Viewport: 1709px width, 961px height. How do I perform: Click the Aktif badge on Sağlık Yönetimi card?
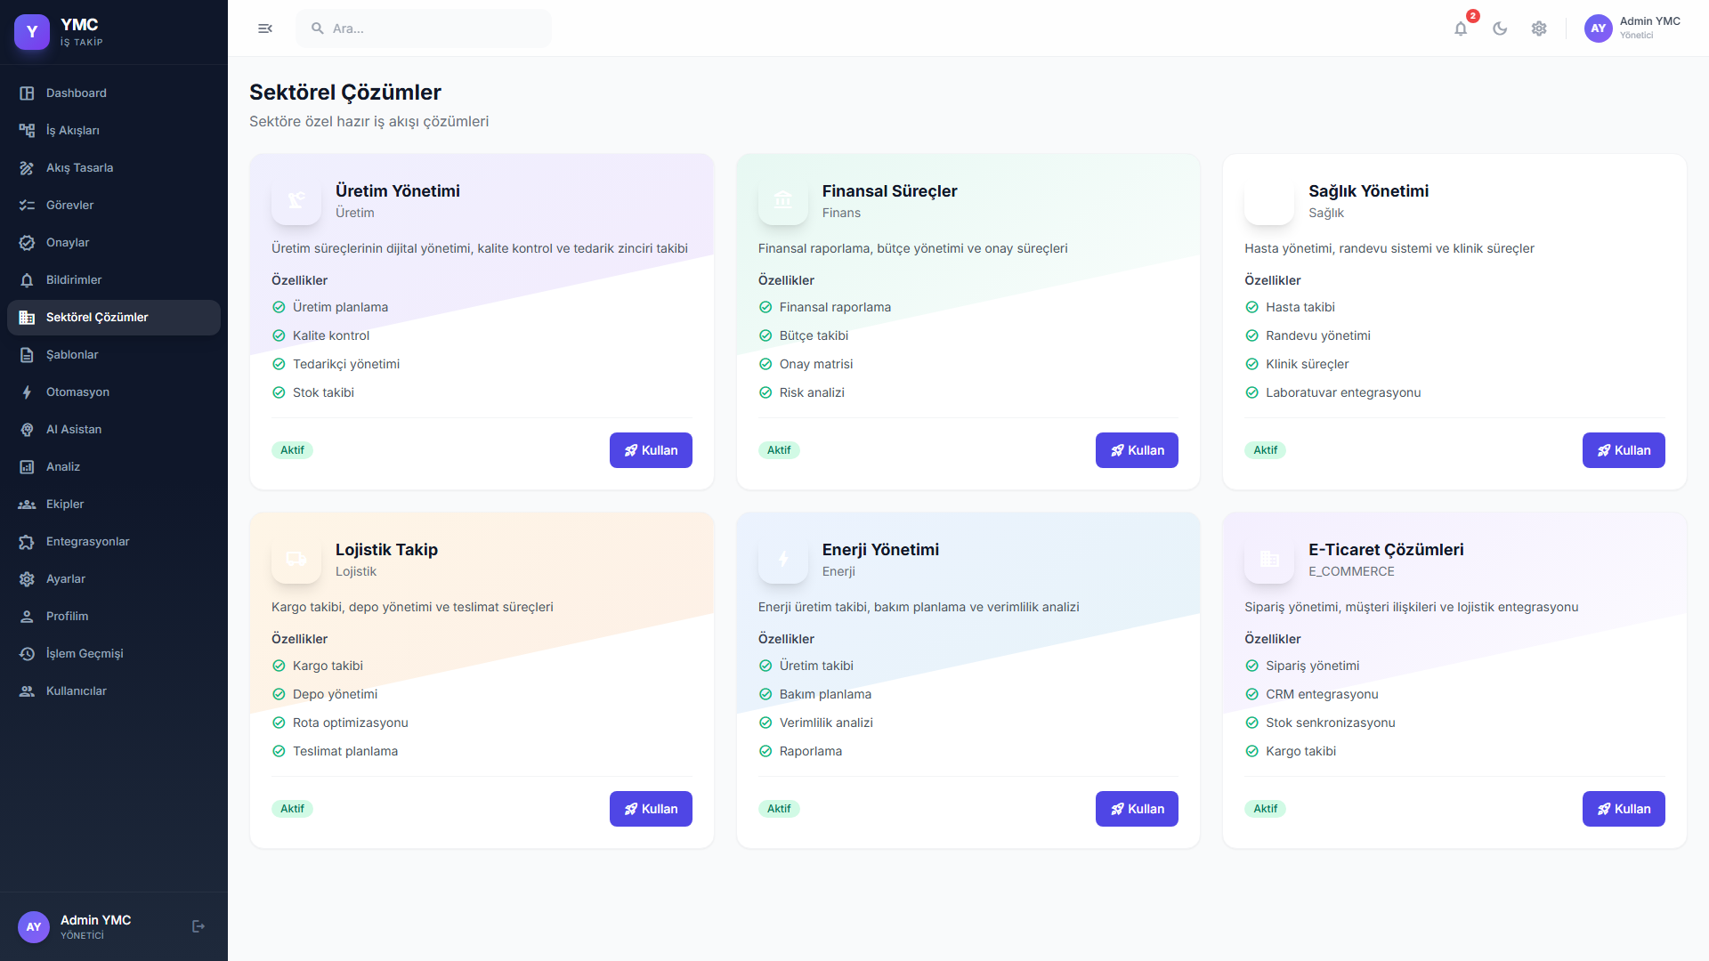(1265, 450)
